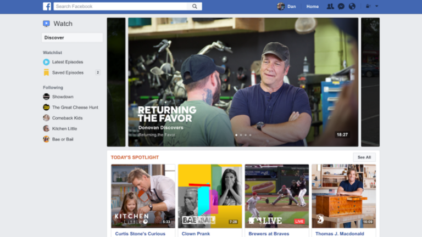Play the Kitchen Little video thumbnail
Image resolution: width=422 pixels, height=237 pixels.
[143, 196]
